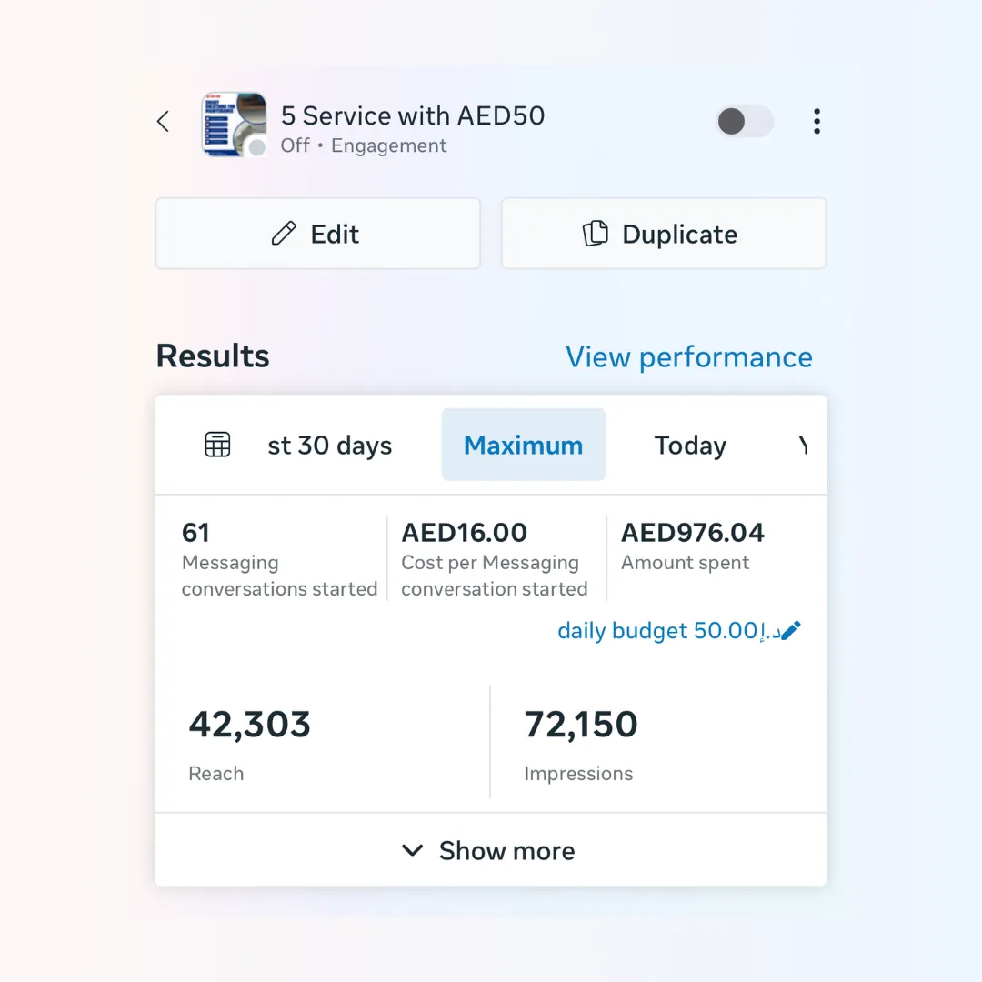Click the pencil icon beside daily budget
Screen dimensions: 982x982
791,631
